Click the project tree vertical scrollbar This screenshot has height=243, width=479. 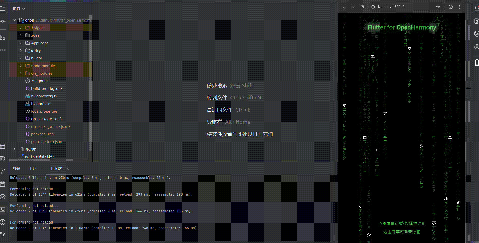tap(91, 84)
